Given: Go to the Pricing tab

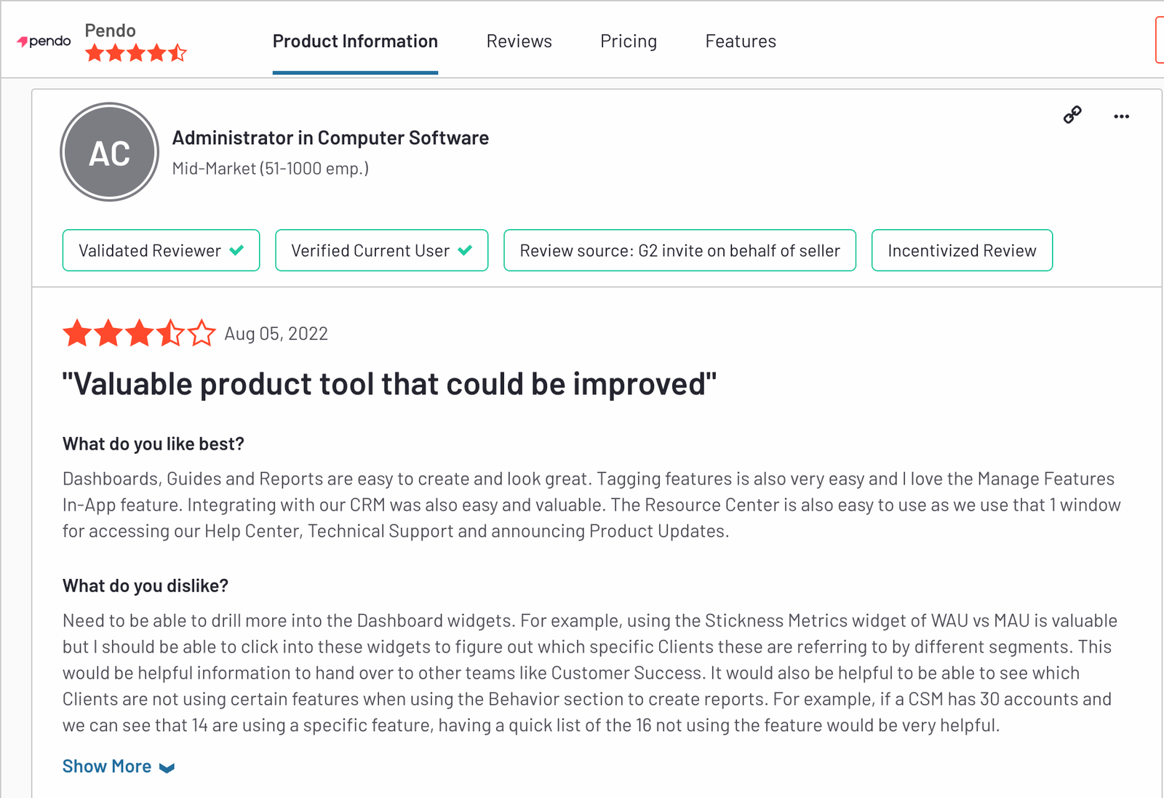Looking at the screenshot, I should tap(629, 41).
